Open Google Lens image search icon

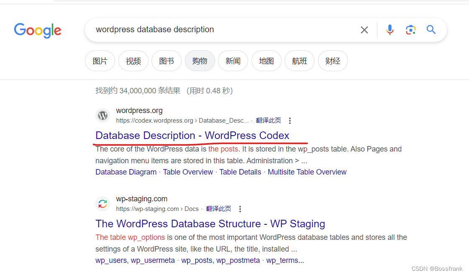(411, 30)
